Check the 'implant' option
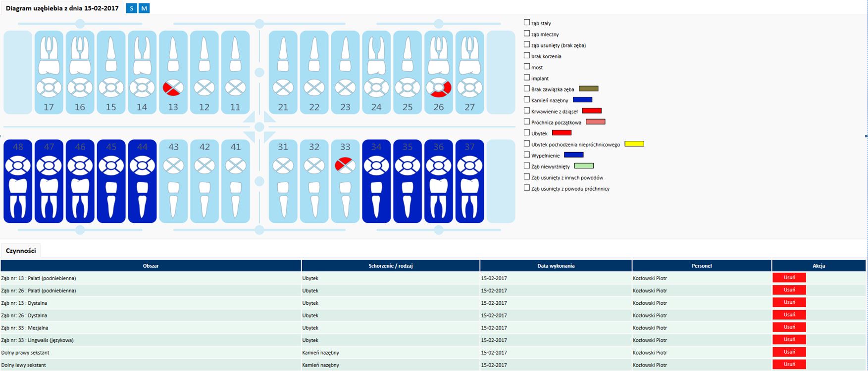The height and width of the screenshot is (371, 868). coord(527,78)
